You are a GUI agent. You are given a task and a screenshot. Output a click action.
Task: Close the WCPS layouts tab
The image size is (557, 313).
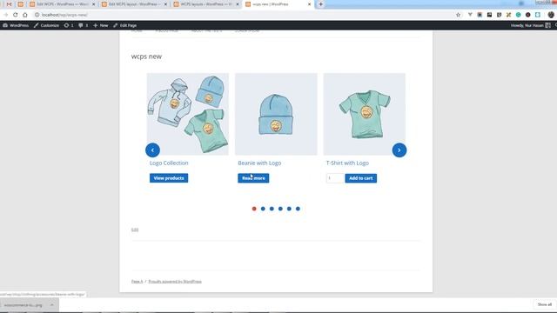click(x=238, y=4)
